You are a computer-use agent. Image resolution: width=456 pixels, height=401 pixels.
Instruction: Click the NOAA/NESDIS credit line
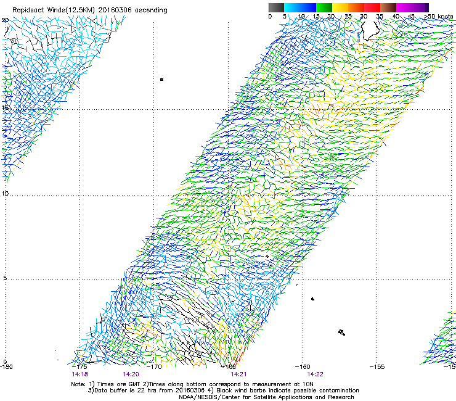click(266, 397)
